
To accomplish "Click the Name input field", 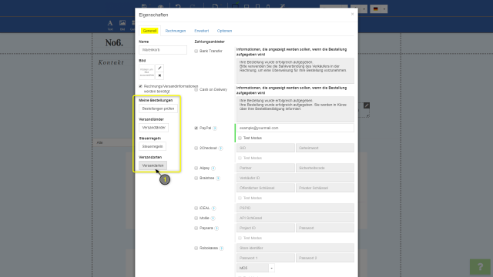I will [x=163, y=50].
